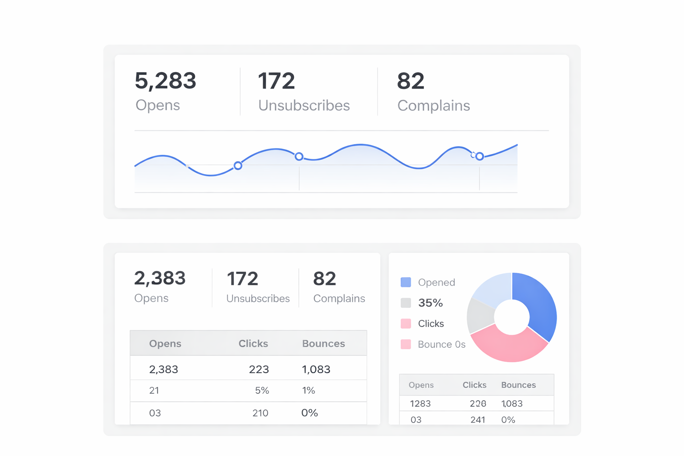Screen dimensions: 684x456
Task: Click the 5,283 Opens metric
Action: (x=166, y=81)
